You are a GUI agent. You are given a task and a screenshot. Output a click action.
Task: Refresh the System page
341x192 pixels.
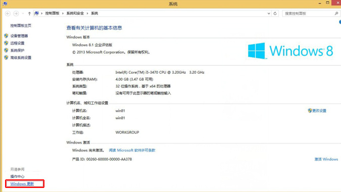(x=275, y=14)
